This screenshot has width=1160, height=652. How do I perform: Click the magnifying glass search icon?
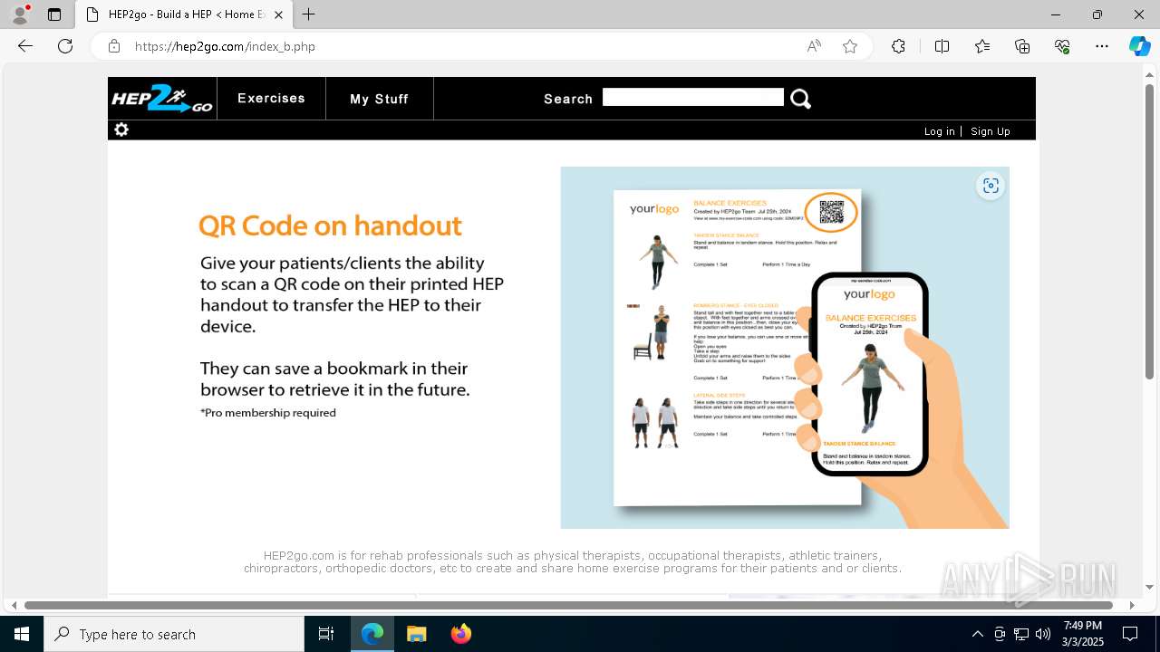click(800, 99)
